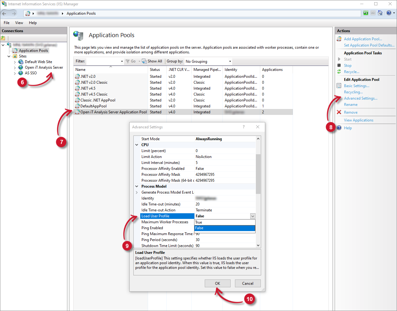The image size is (397, 311).
Task: Choose False in Load User Profile list
Action: pyautogui.click(x=225, y=228)
